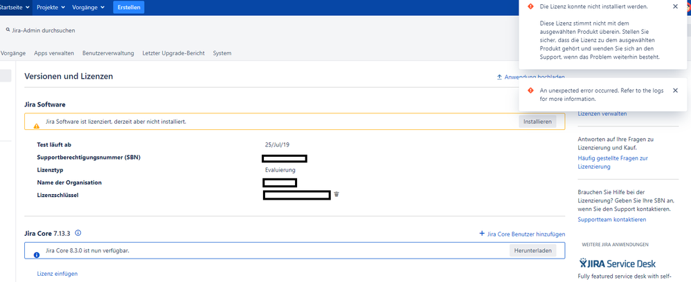
Task: Click the plus icon before Jira Core Benutzer hinzufügen
Action: pyautogui.click(x=482, y=234)
